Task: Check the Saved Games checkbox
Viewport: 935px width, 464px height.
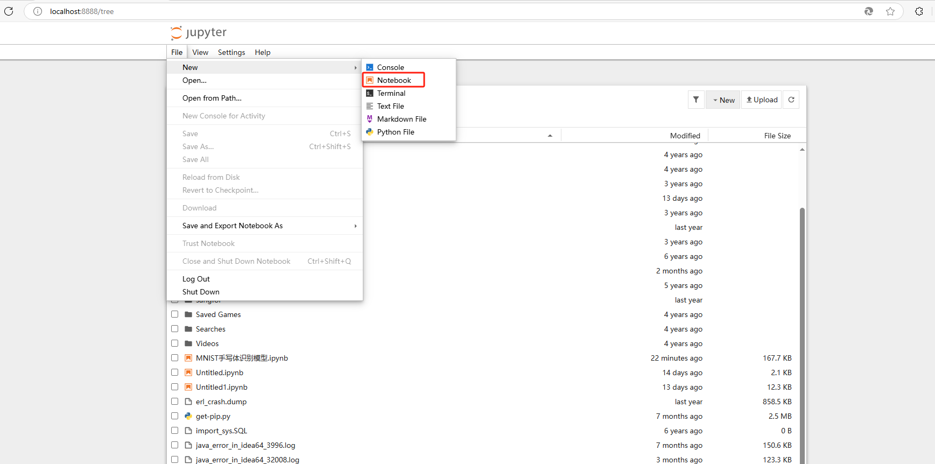Action: 174,314
